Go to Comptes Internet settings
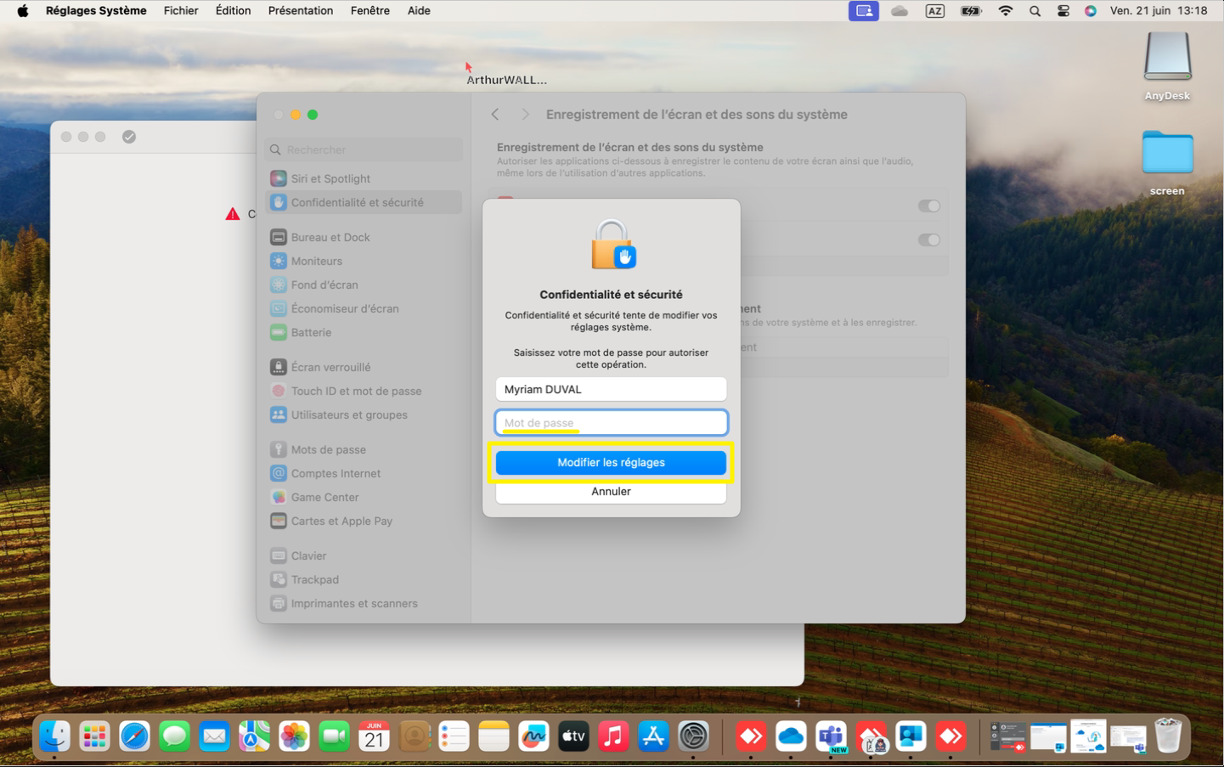 coord(364,473)
